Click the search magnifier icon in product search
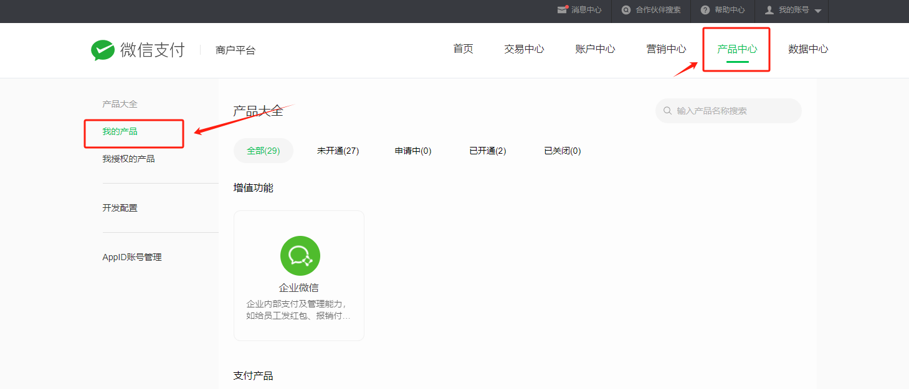Image resolution: width=909 pixels, height=389 pixels. (667, 111)
